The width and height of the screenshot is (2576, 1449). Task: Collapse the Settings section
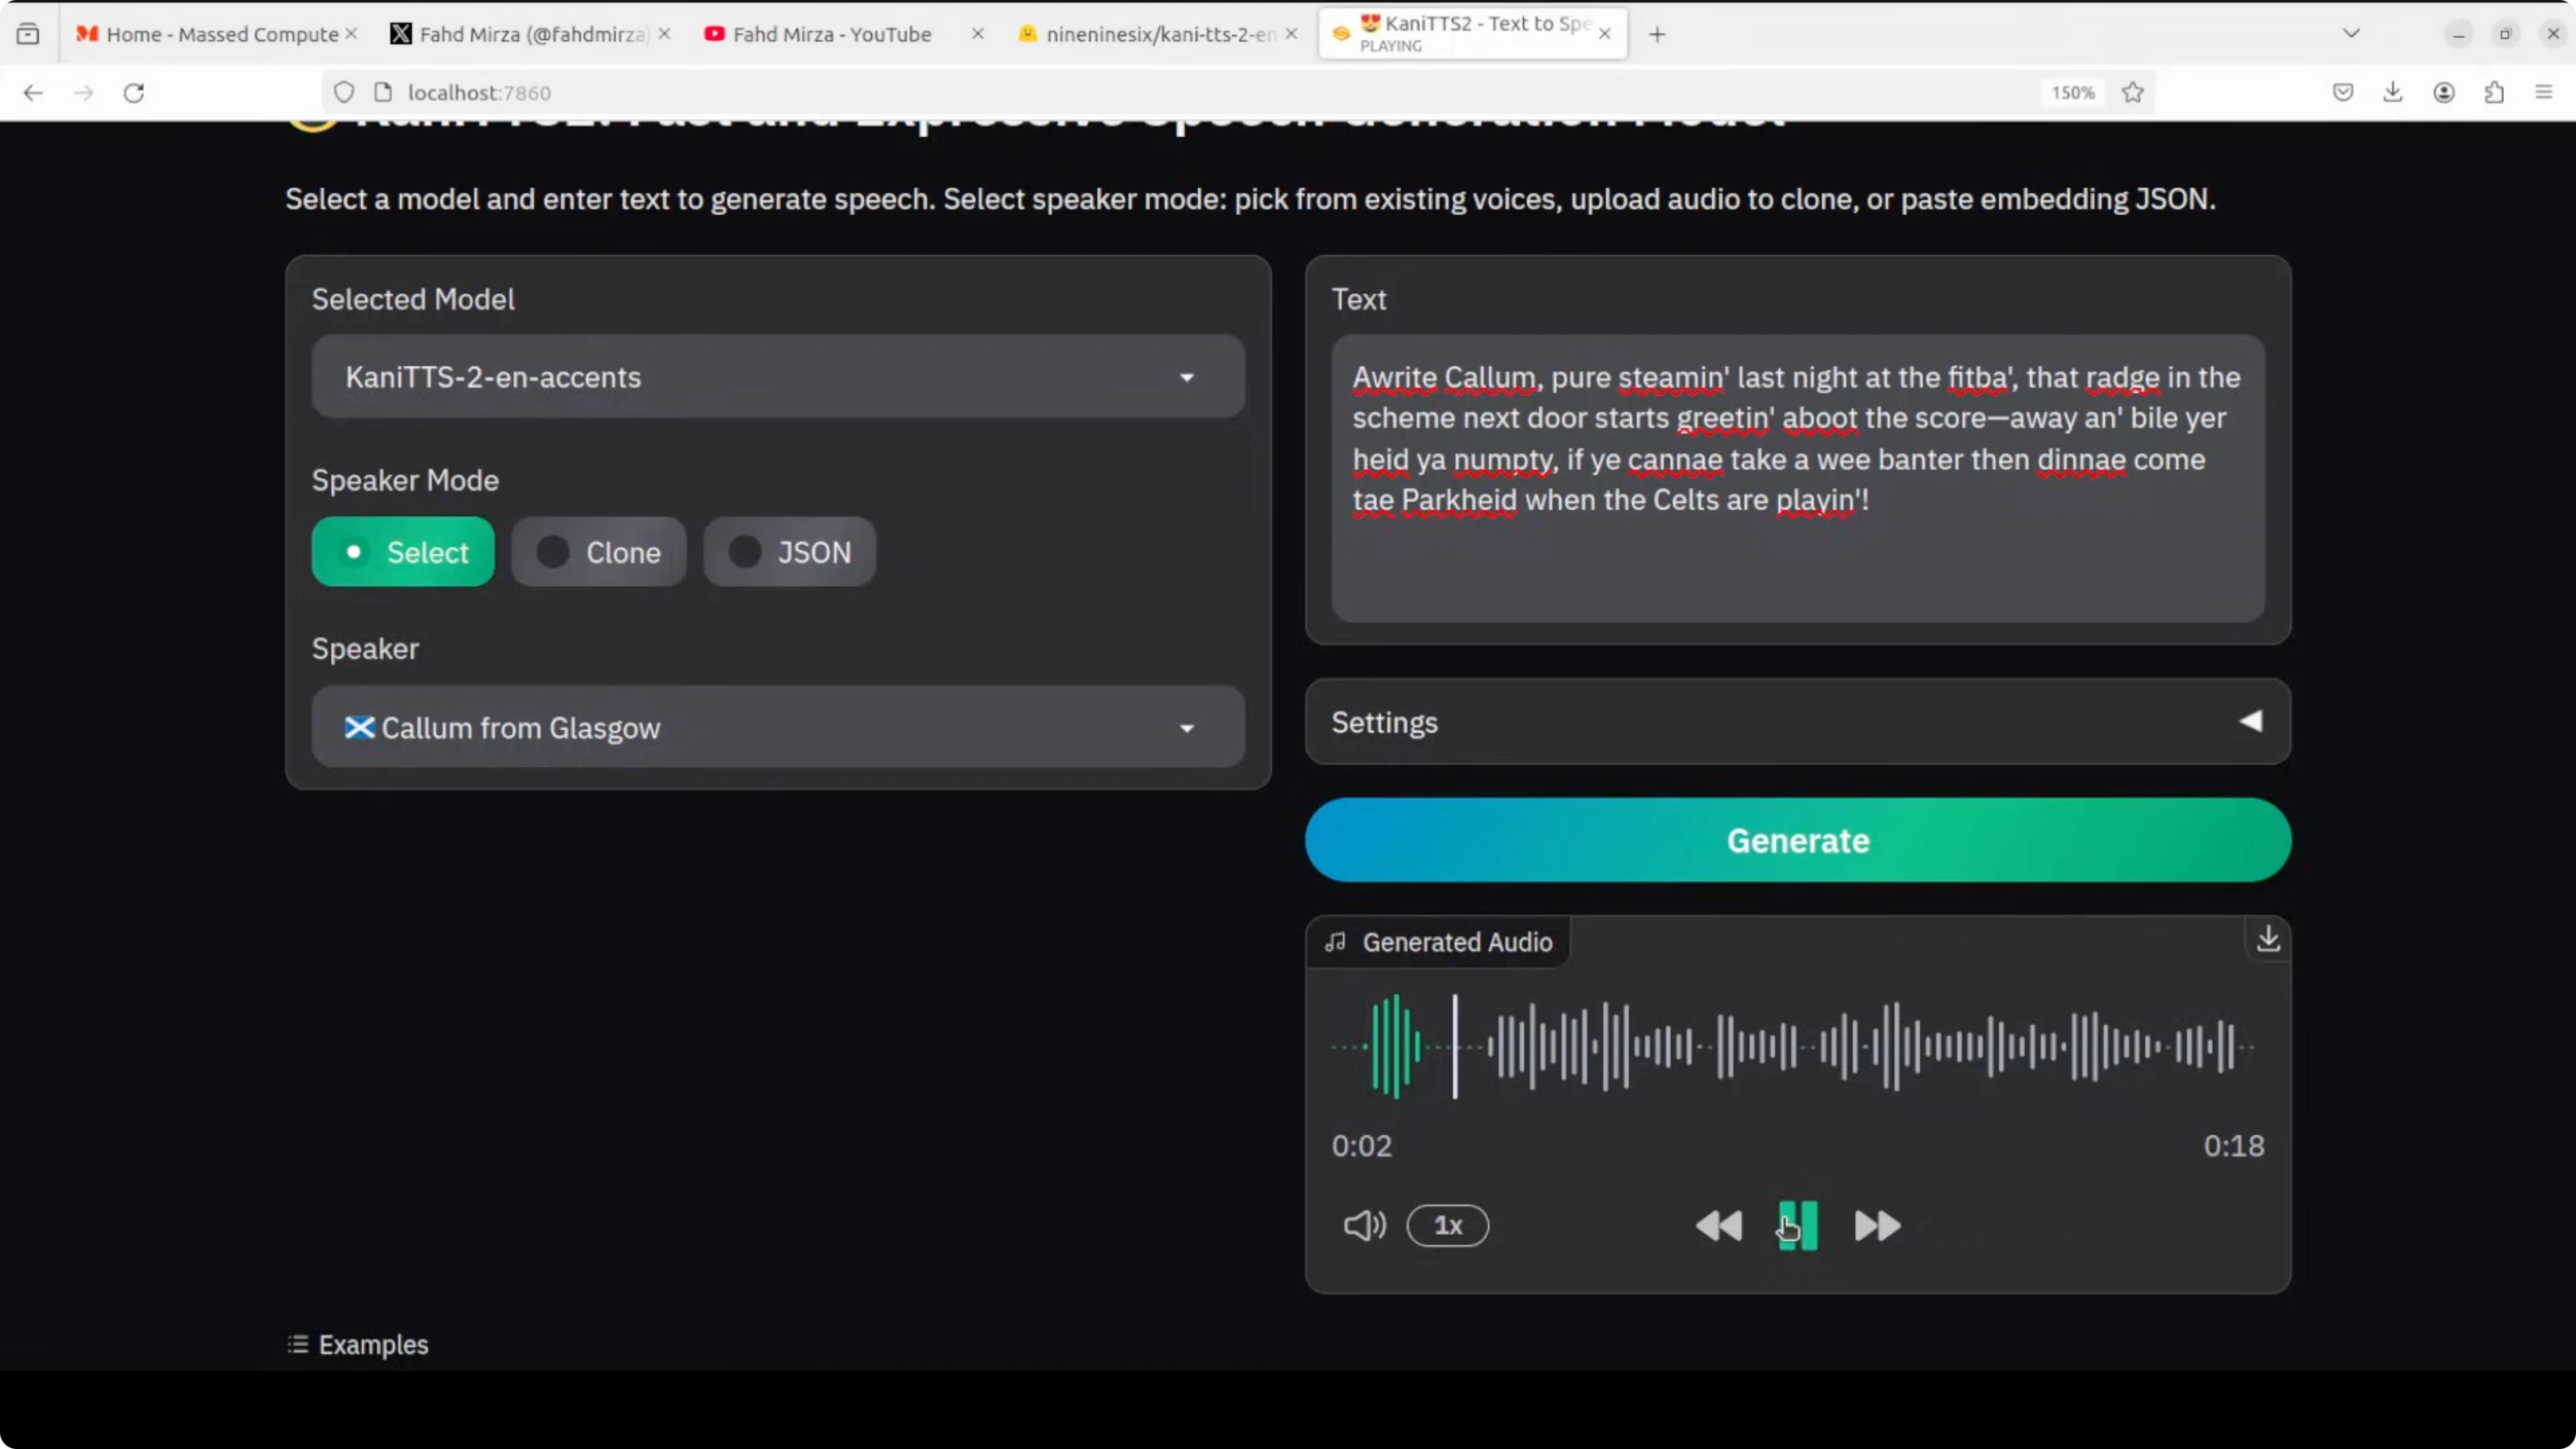2251,722
